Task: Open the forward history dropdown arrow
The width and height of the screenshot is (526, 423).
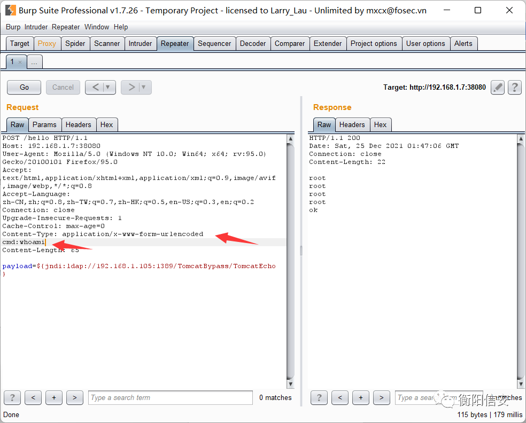Action: (144, 88)
